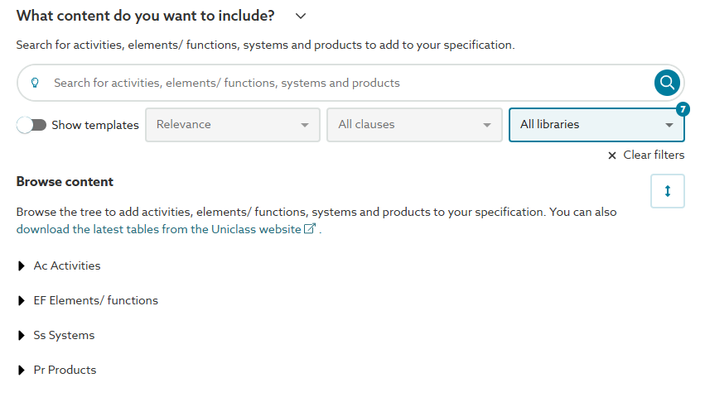Expand the arrow beside Ac Activities
The width and height of the screenshot is (705, 397).
tap(22, 266)
